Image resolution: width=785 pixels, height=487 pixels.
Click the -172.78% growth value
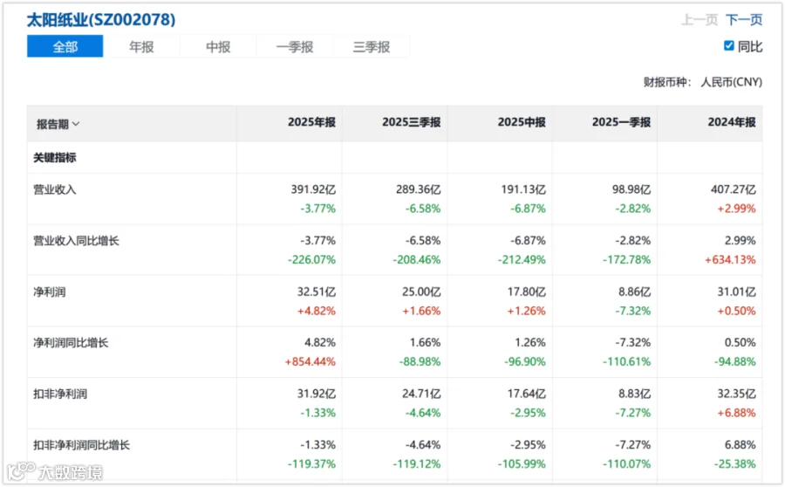pos(627,259)
